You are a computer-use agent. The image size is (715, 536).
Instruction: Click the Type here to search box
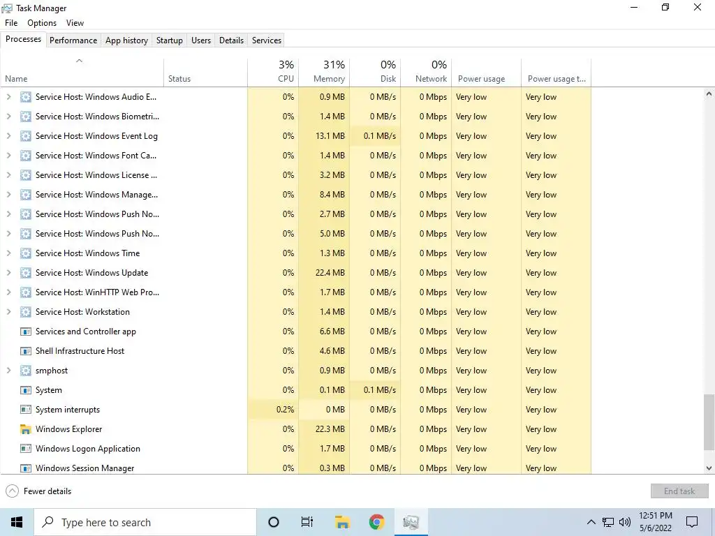pos(145,522)
